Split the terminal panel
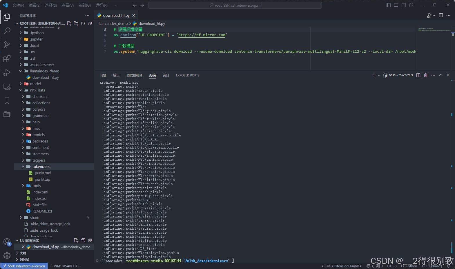This screenshot has height=269, width=455. click(x=418, y=75)
